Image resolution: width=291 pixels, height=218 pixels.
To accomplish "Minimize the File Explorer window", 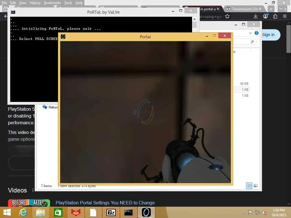I will pyautogui.click(x=236, y=24).
